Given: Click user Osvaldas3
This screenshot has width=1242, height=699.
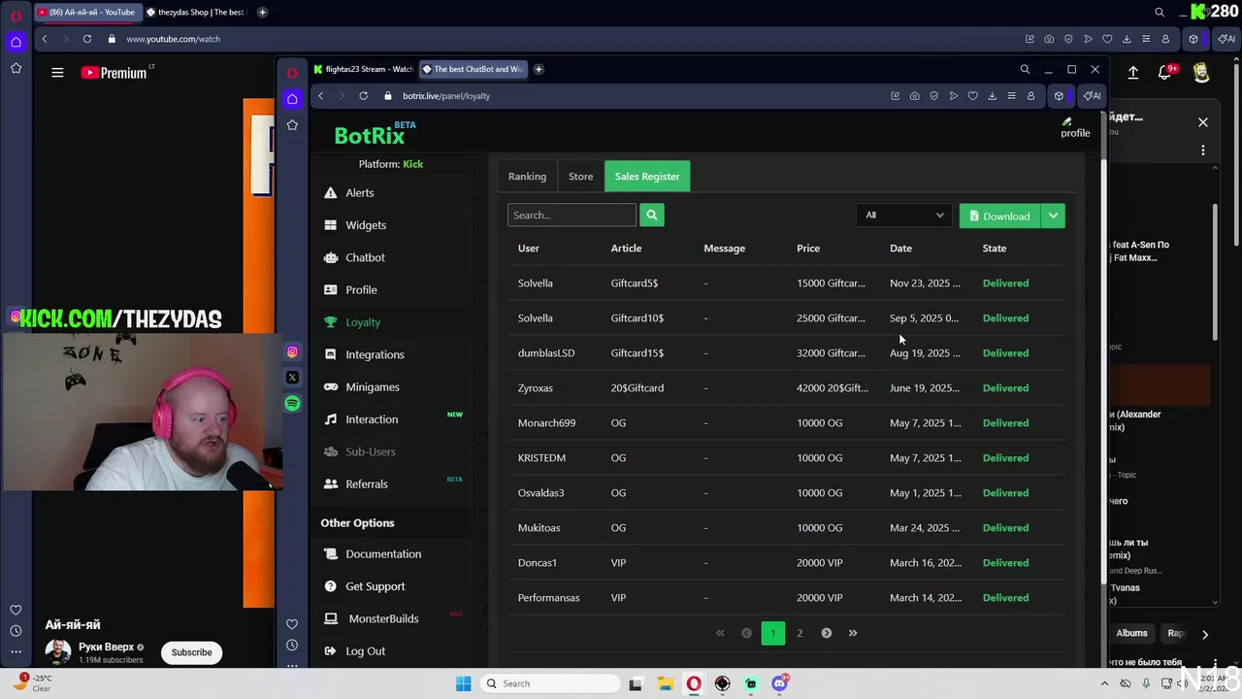Looking at the screenshot, I should (540, 492).
